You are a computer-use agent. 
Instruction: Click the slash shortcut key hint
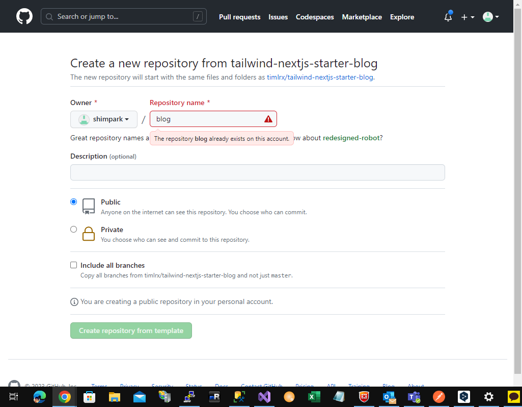pyautogui.click(x=198, y=16)
